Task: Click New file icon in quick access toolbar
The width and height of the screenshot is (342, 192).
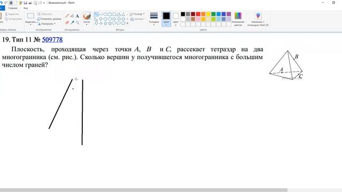Action: tap(15, 3)
